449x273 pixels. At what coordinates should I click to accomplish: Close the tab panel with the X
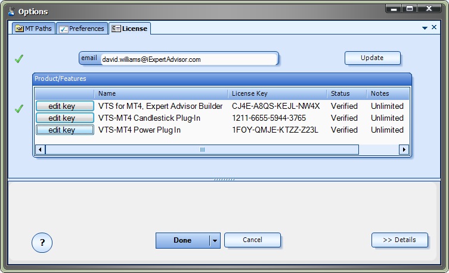(434, 27)
